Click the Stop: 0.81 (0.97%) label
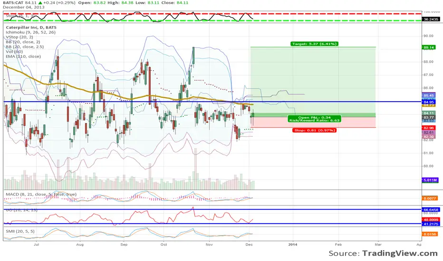 (314, 130)
